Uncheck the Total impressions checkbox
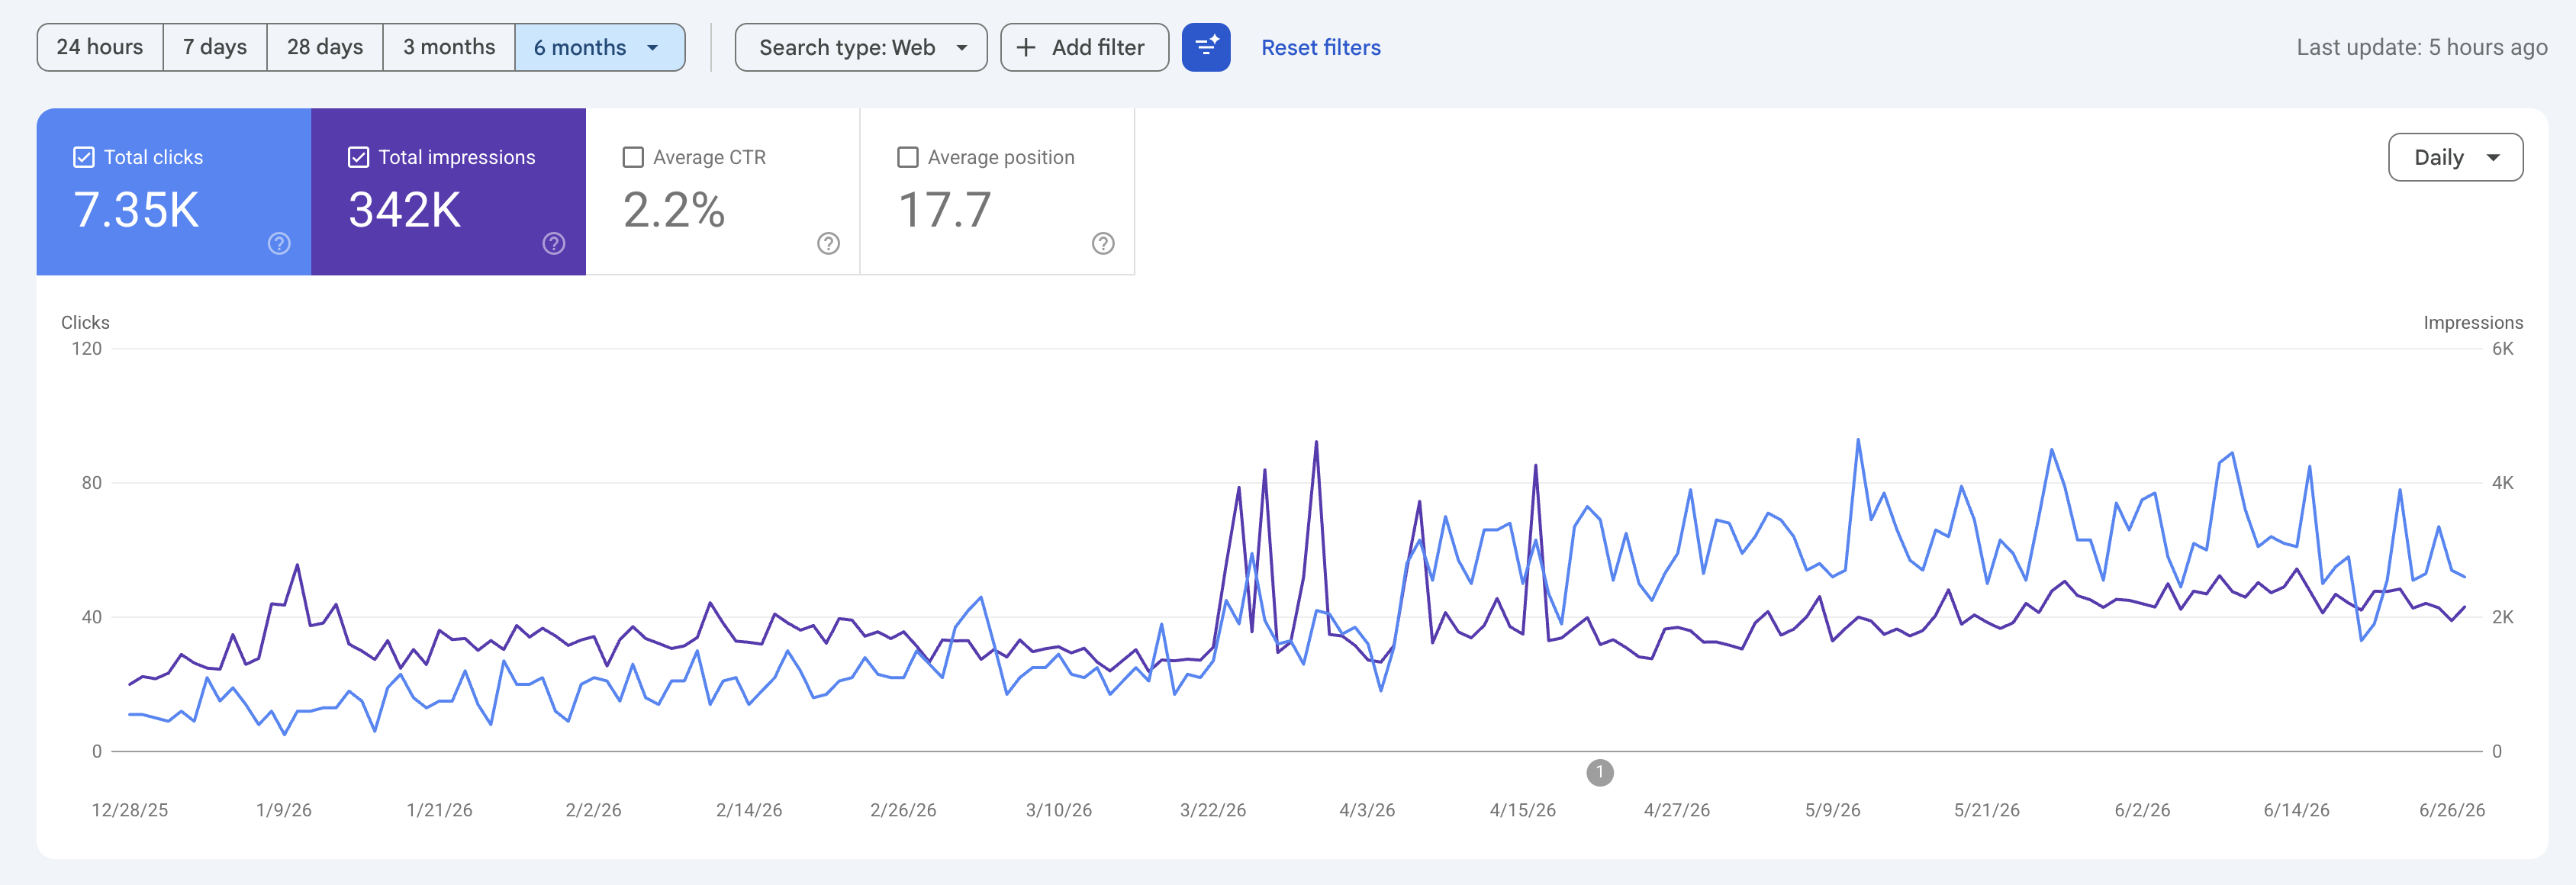 358,157
